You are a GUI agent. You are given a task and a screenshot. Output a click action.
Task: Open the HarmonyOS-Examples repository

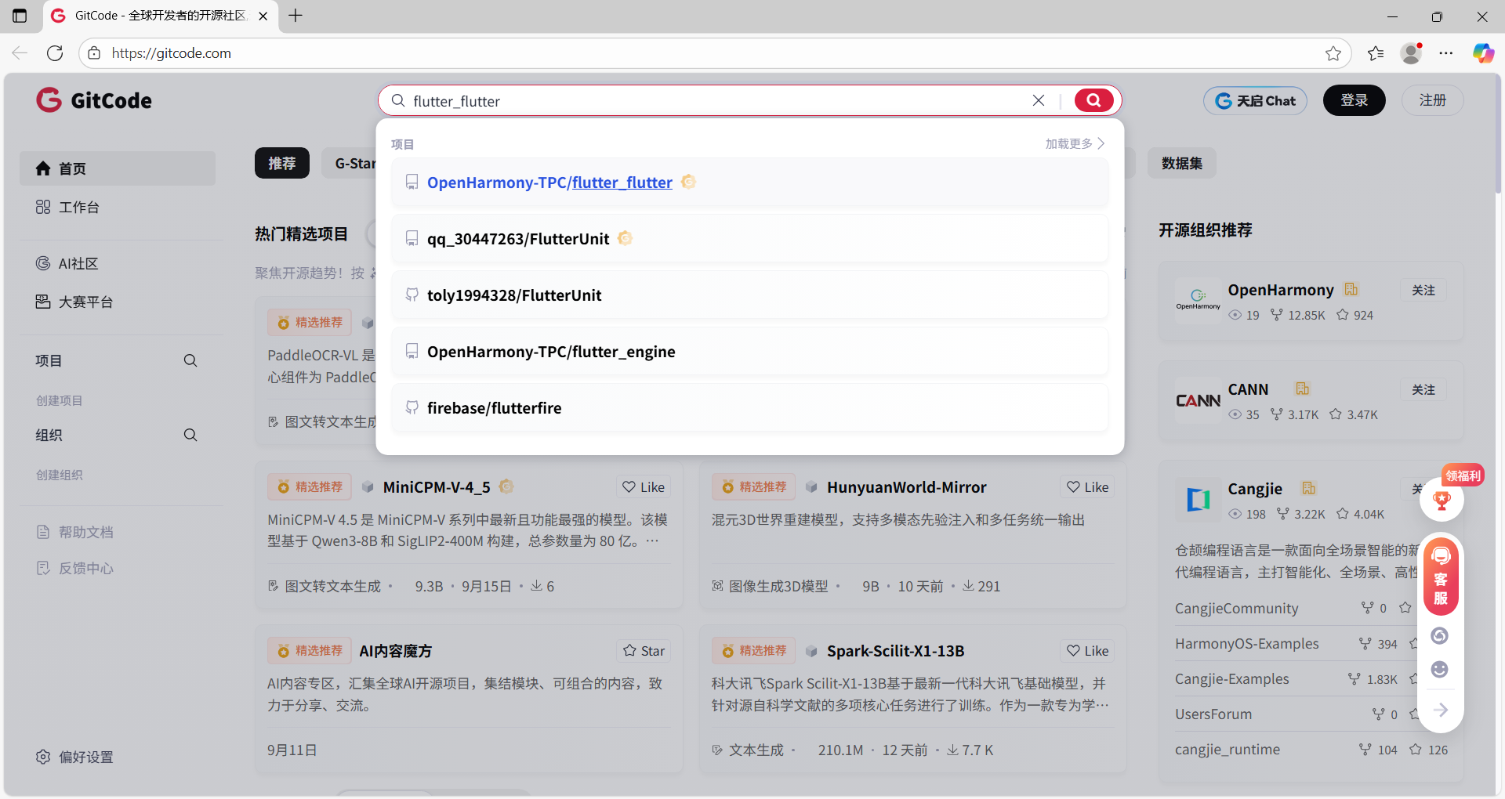point(1246,643)
